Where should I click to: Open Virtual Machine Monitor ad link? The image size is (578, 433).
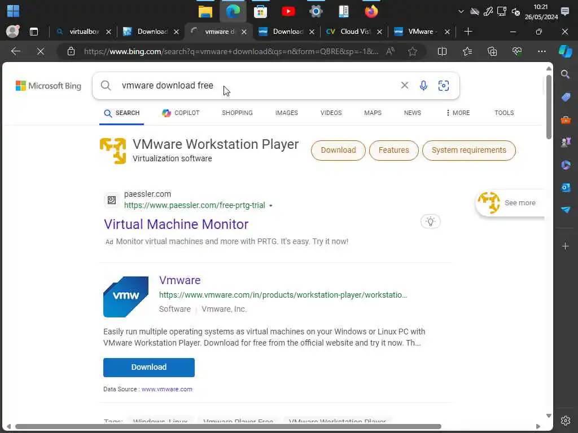tap(176, 224)
